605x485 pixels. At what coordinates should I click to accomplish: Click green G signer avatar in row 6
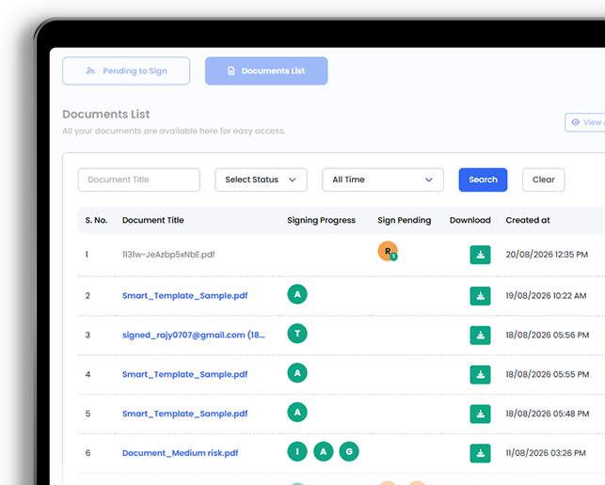349,451
